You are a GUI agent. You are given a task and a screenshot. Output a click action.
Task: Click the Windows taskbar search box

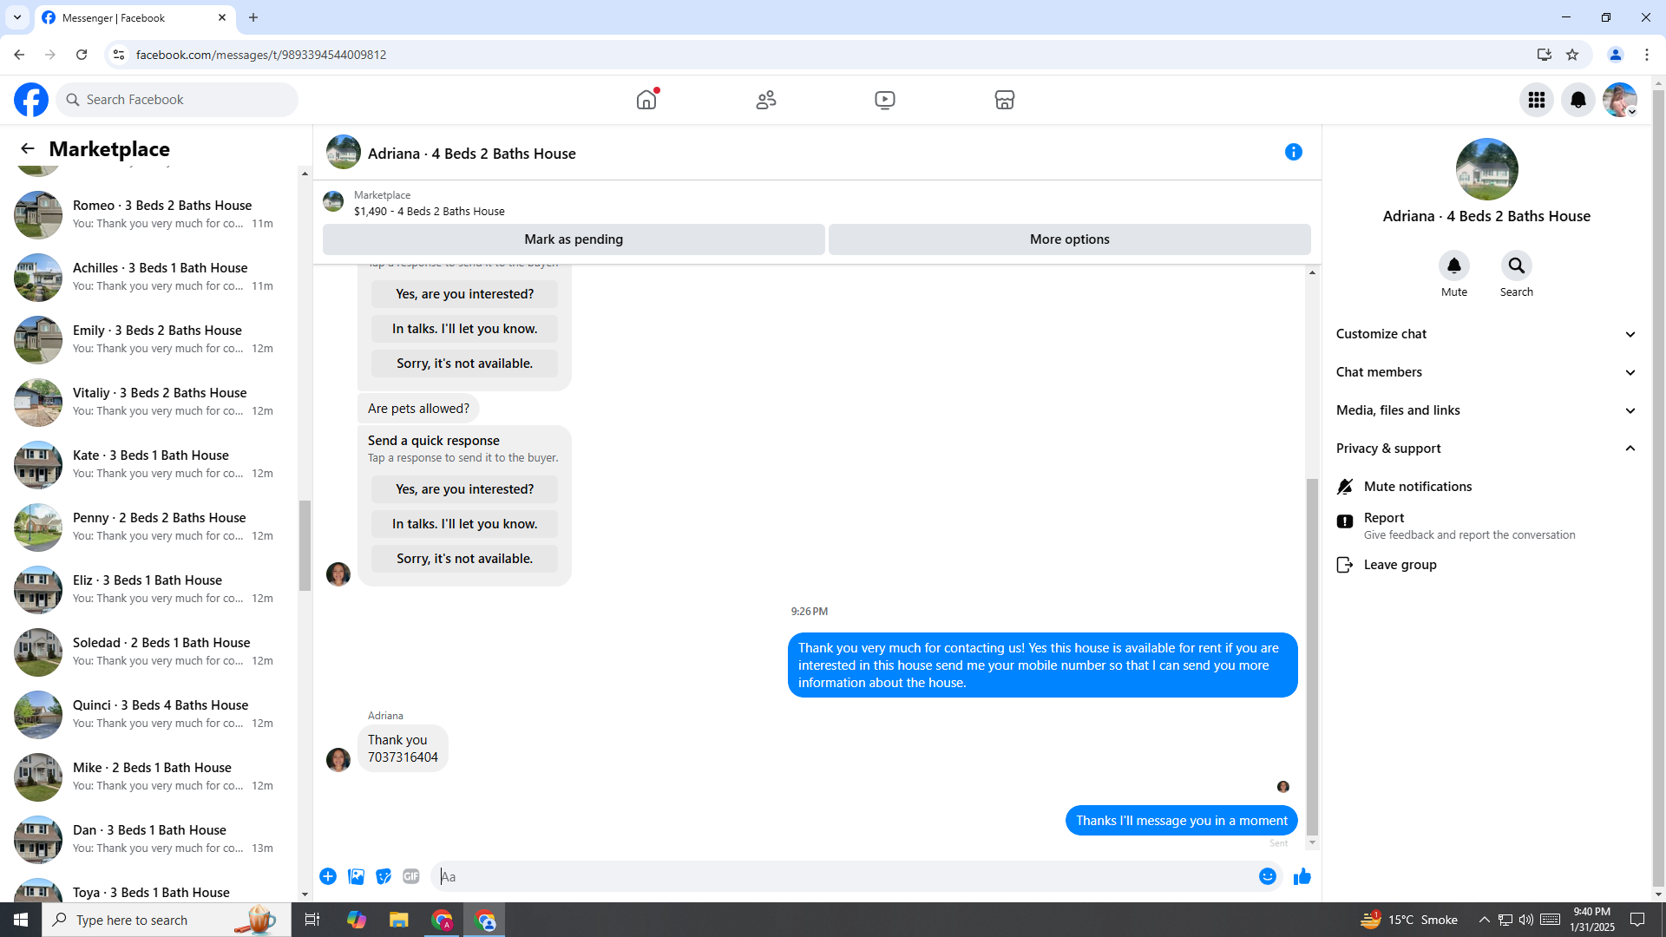tap(167, 920)
